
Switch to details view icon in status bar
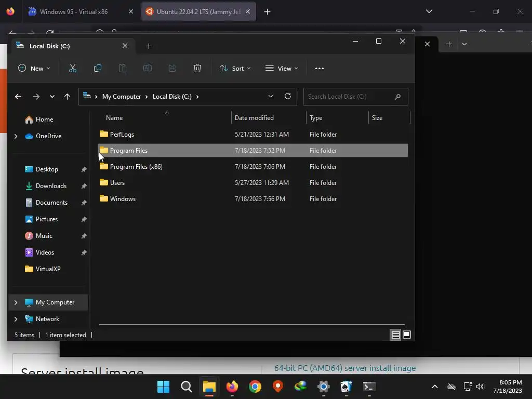[x=395, y=335]
